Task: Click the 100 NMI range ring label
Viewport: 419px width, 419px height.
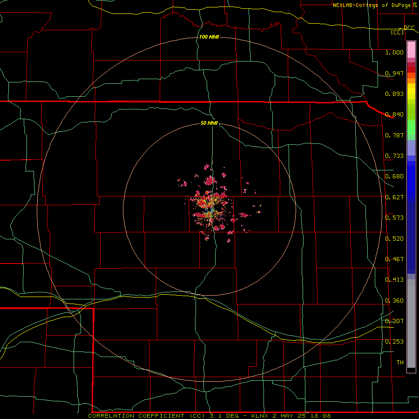Action: (x=209, y=37)
